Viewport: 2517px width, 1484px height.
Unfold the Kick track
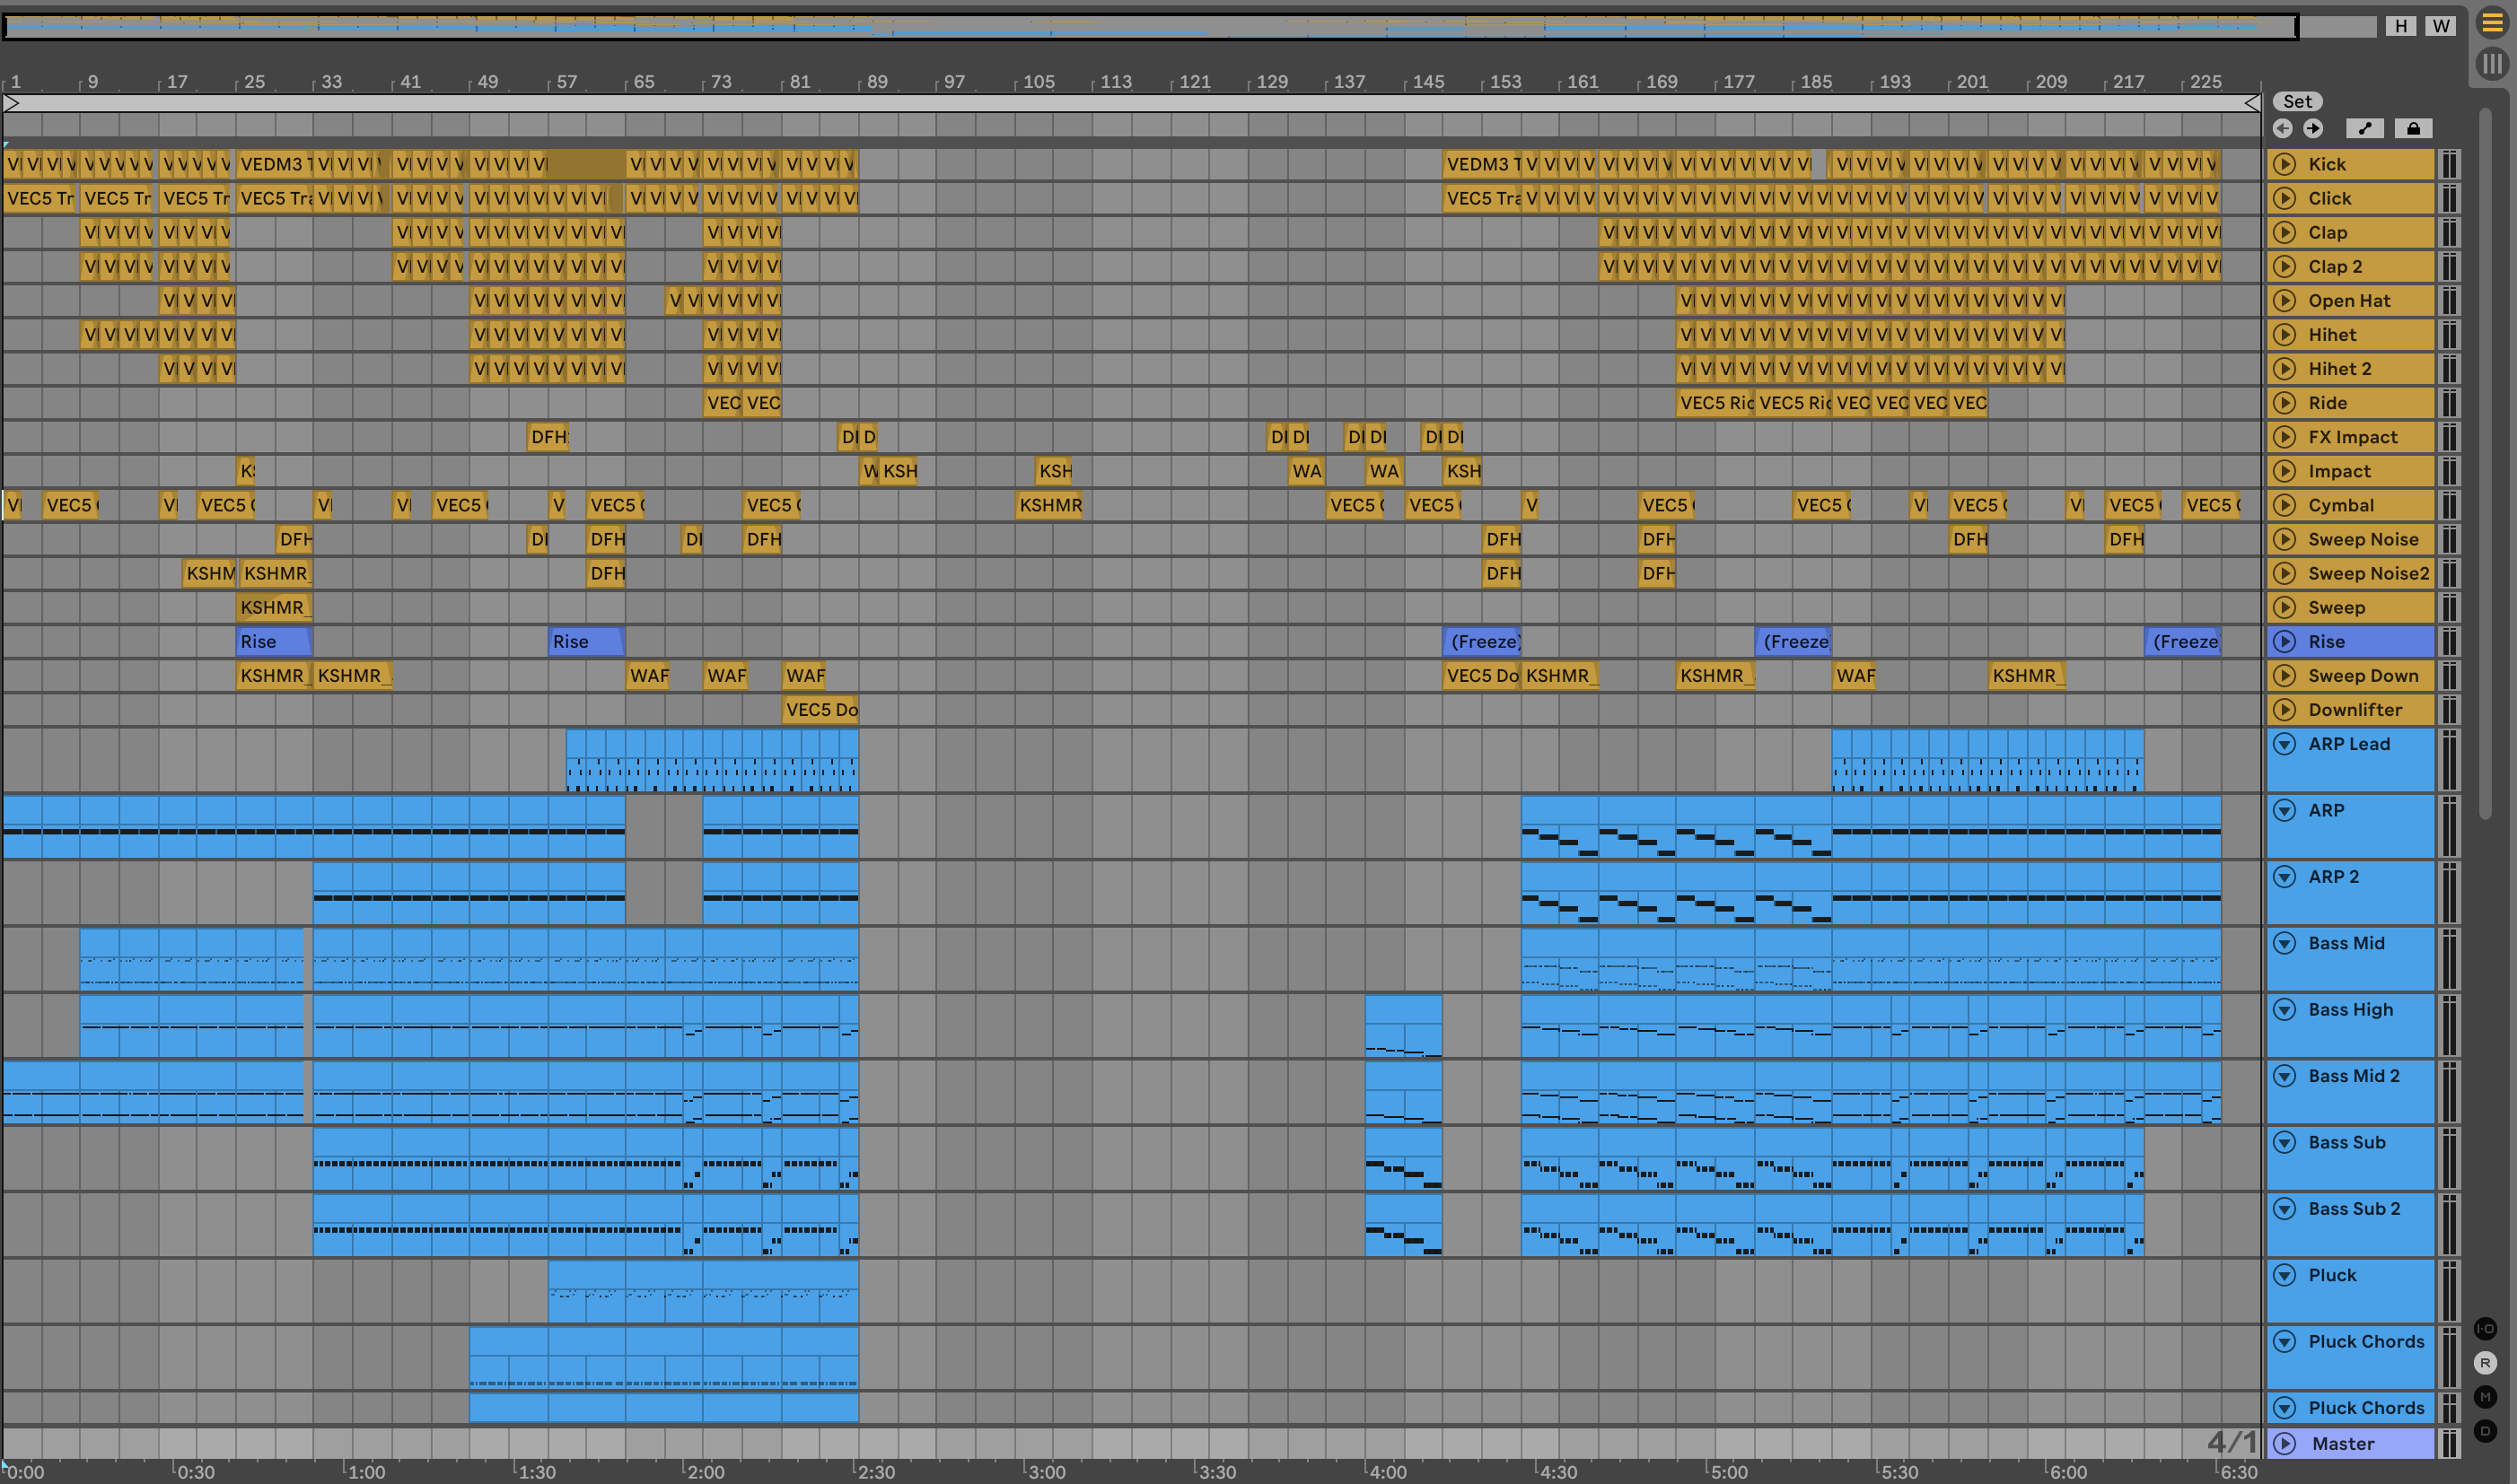tap(2284, 164)
